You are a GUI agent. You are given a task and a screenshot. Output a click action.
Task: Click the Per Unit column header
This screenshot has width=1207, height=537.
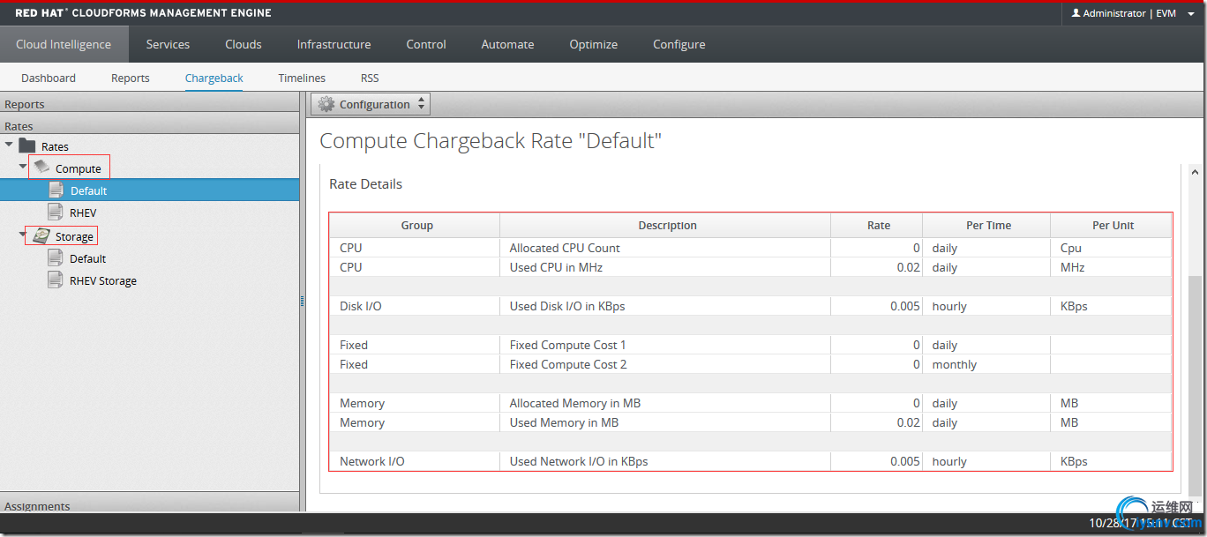pyautogui.click(x=1113, y=225)
